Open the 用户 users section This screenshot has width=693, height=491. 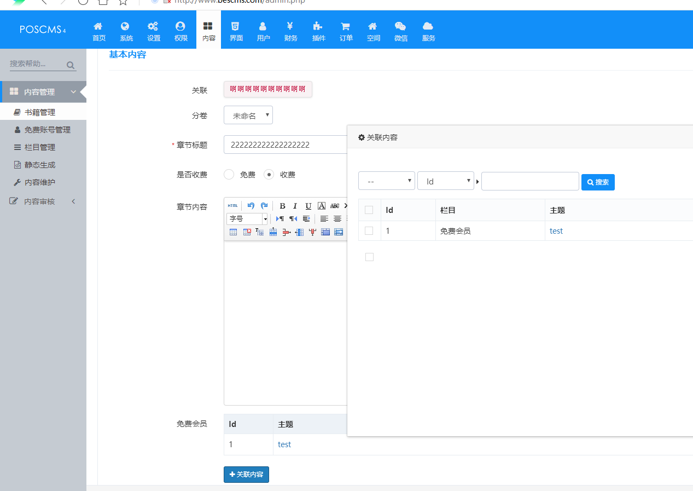tap(264, 32)
